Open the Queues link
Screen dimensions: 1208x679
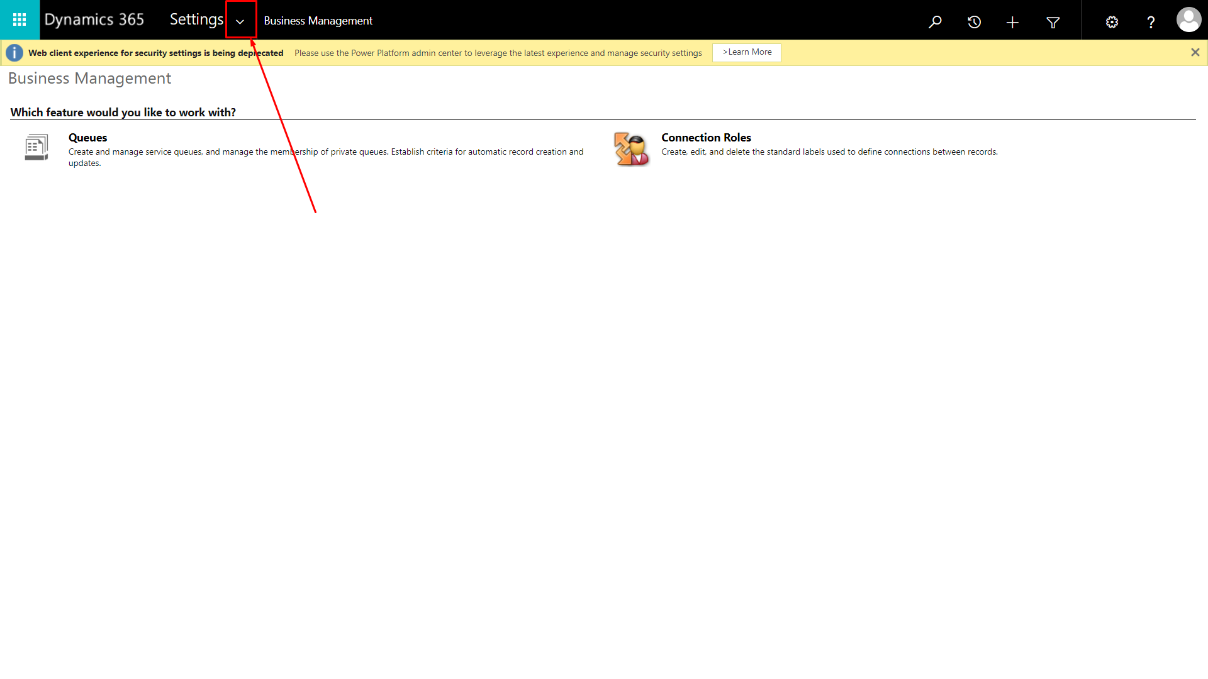(87, 138)
